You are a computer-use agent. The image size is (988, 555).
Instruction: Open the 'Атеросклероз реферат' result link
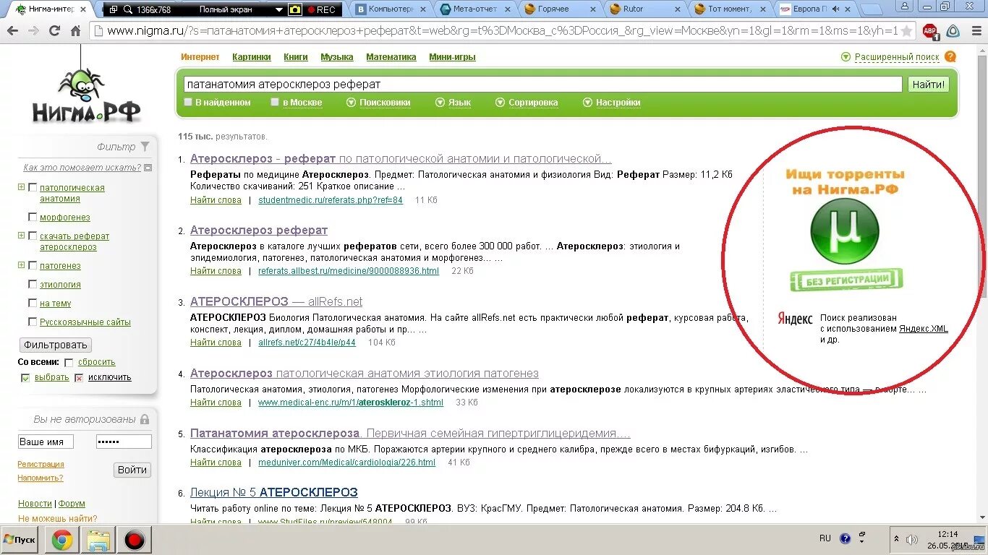(259, 231)
